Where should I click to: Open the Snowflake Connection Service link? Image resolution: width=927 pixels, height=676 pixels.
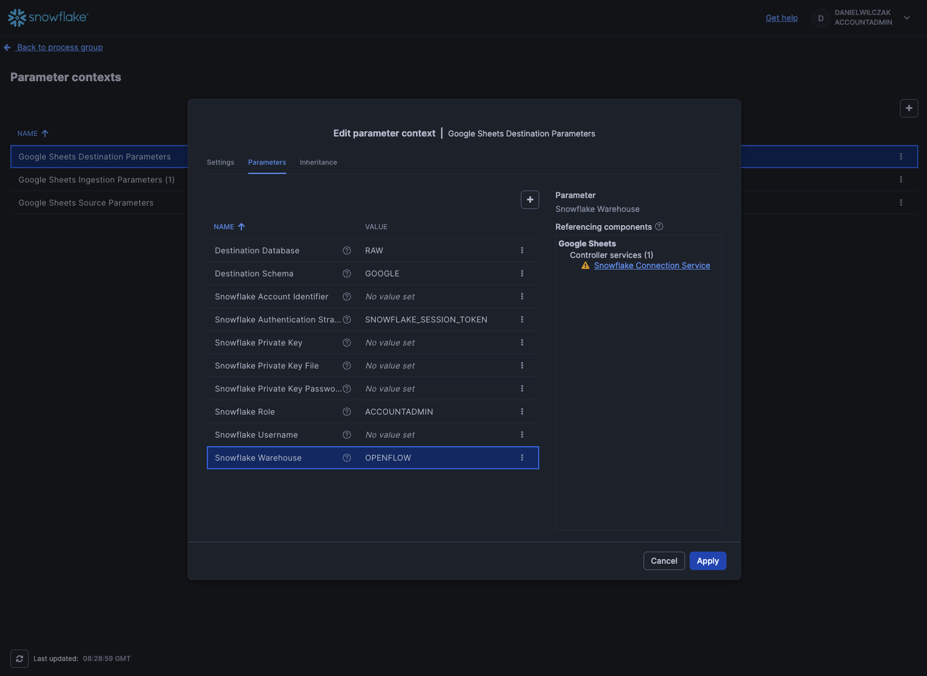(x=652, y=265)
